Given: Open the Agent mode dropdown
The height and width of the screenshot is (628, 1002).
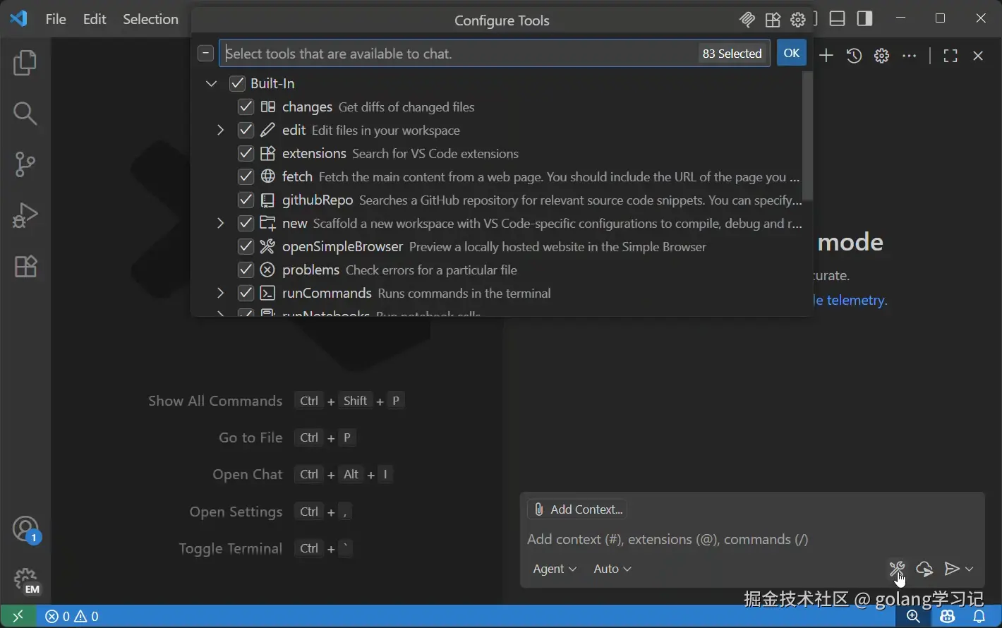Looking at the screenshot, I should click(x=554, y=569).
